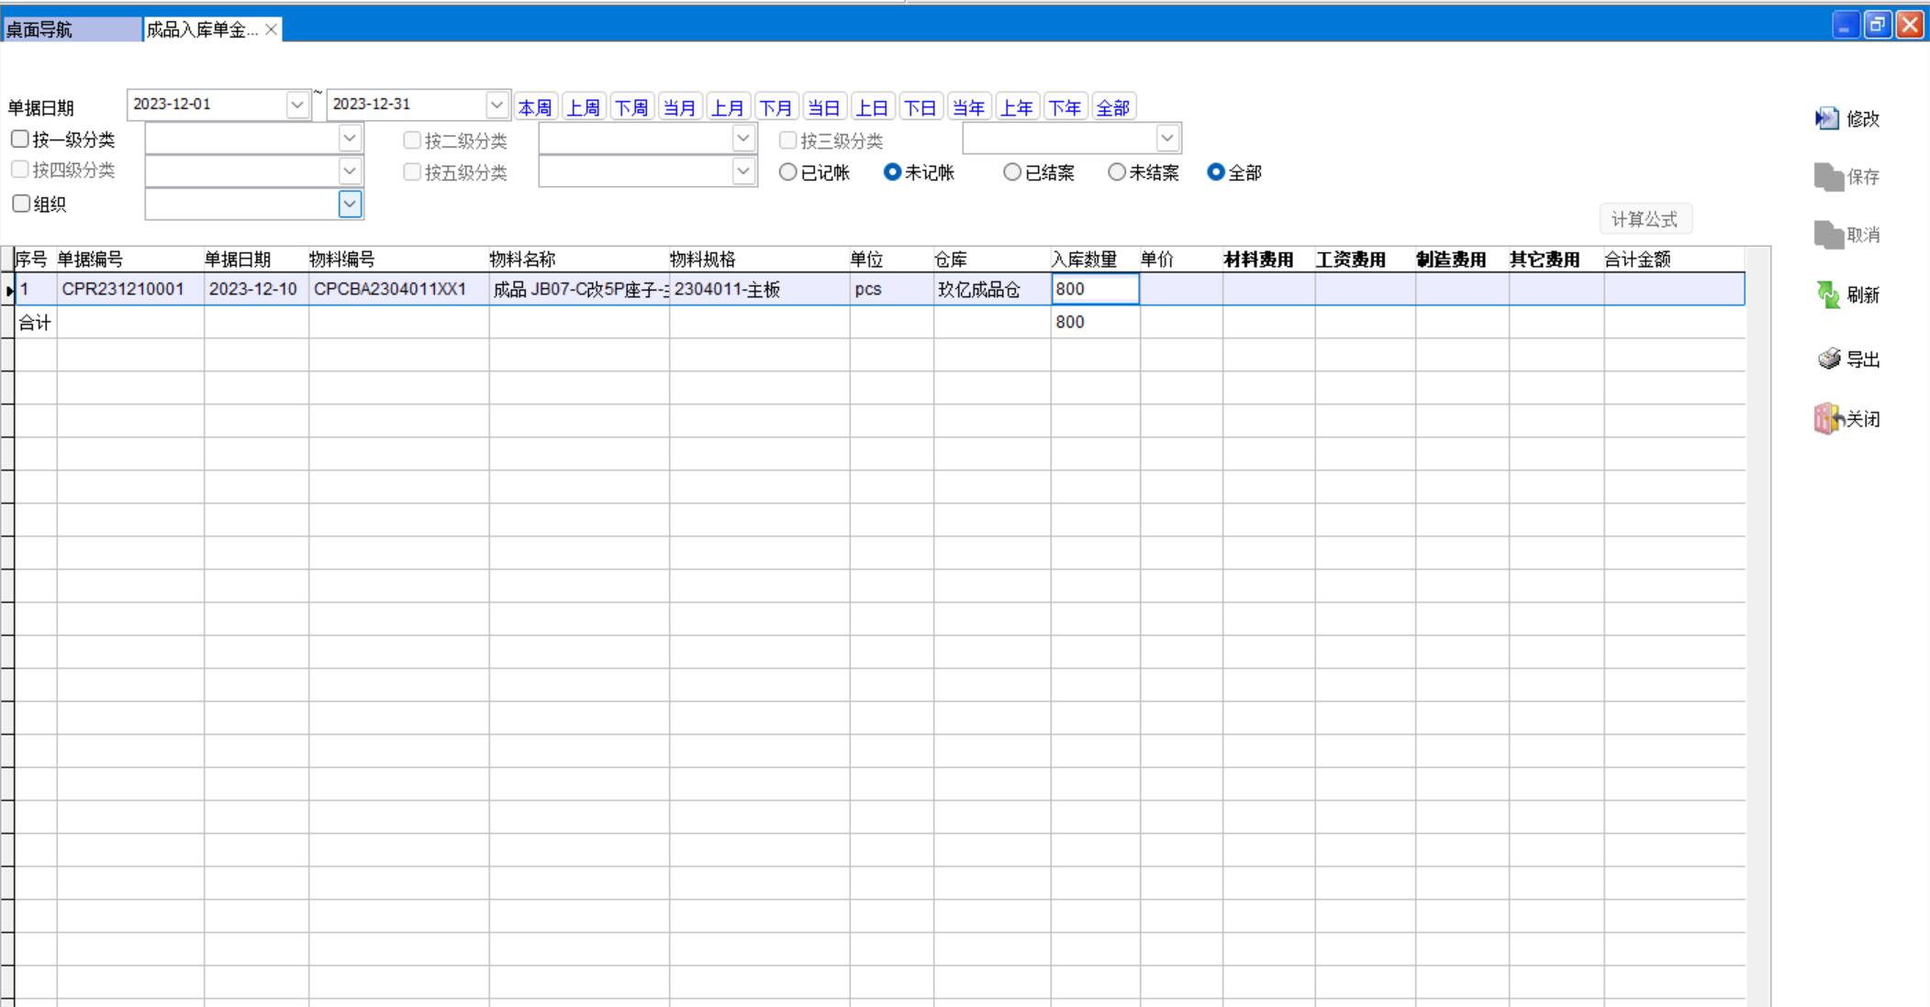The height and width of the screenshot is (1007, 1930).
Task: Close the 成品入库单 tab with its X
Action: point(271,29)
